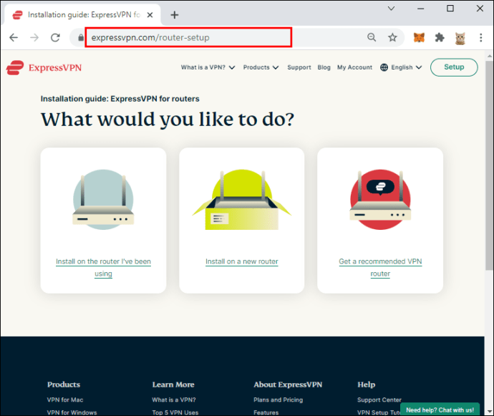Close the Installation guide tab
The width and height of the screenshot is (494, 416).
[150, 15]
